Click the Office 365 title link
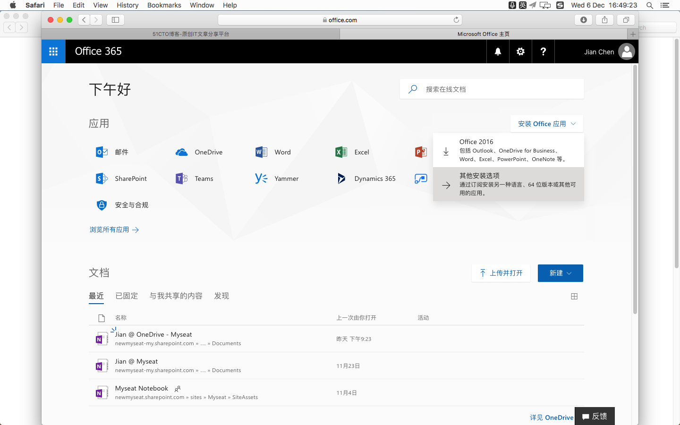Viewport: 680px width, 425px height. [98, 51]
